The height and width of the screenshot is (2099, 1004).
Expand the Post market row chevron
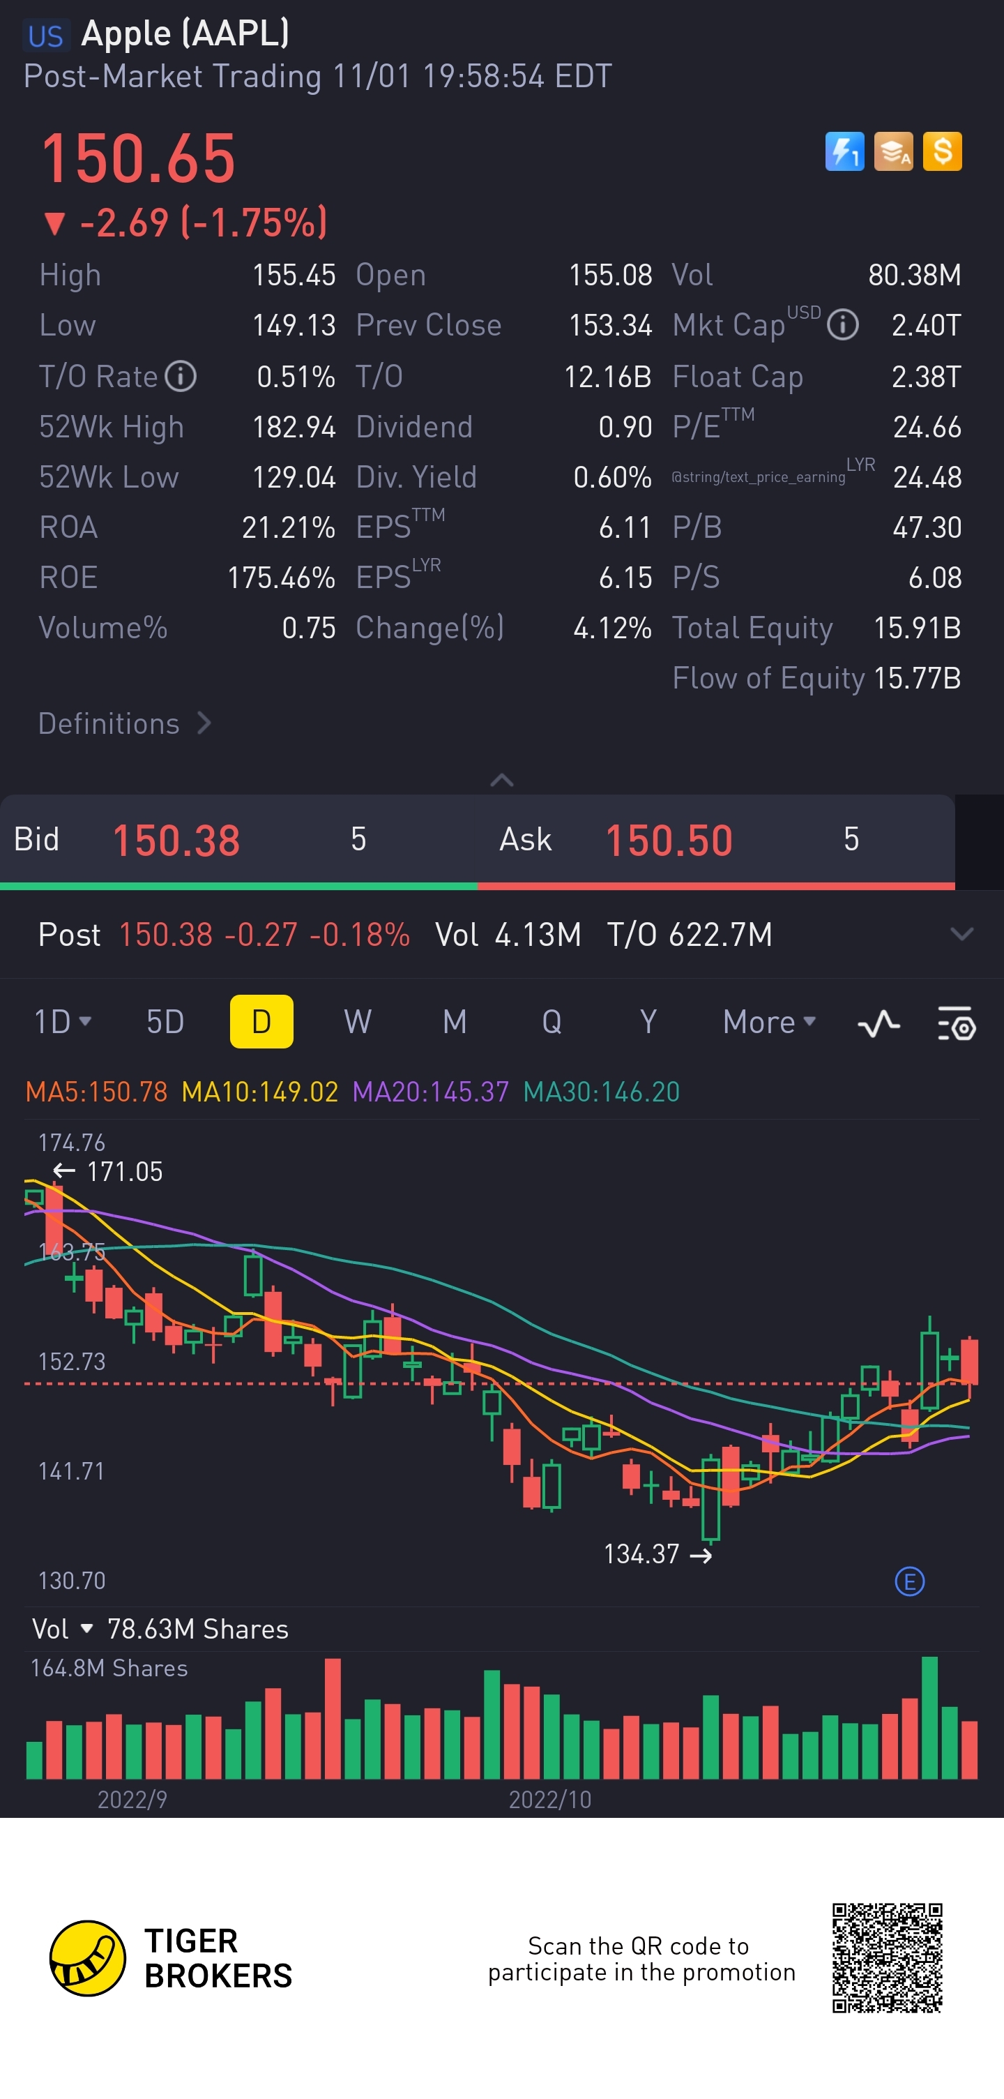point(961,934)
